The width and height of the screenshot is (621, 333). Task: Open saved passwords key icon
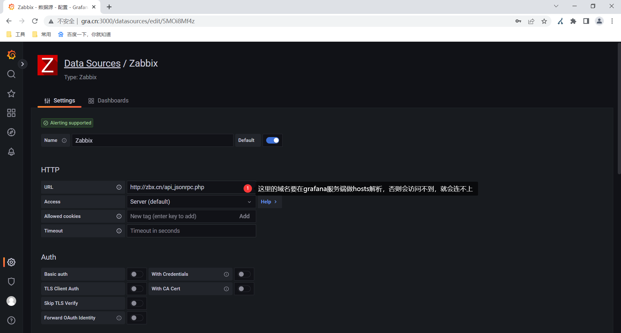[518, 21]
